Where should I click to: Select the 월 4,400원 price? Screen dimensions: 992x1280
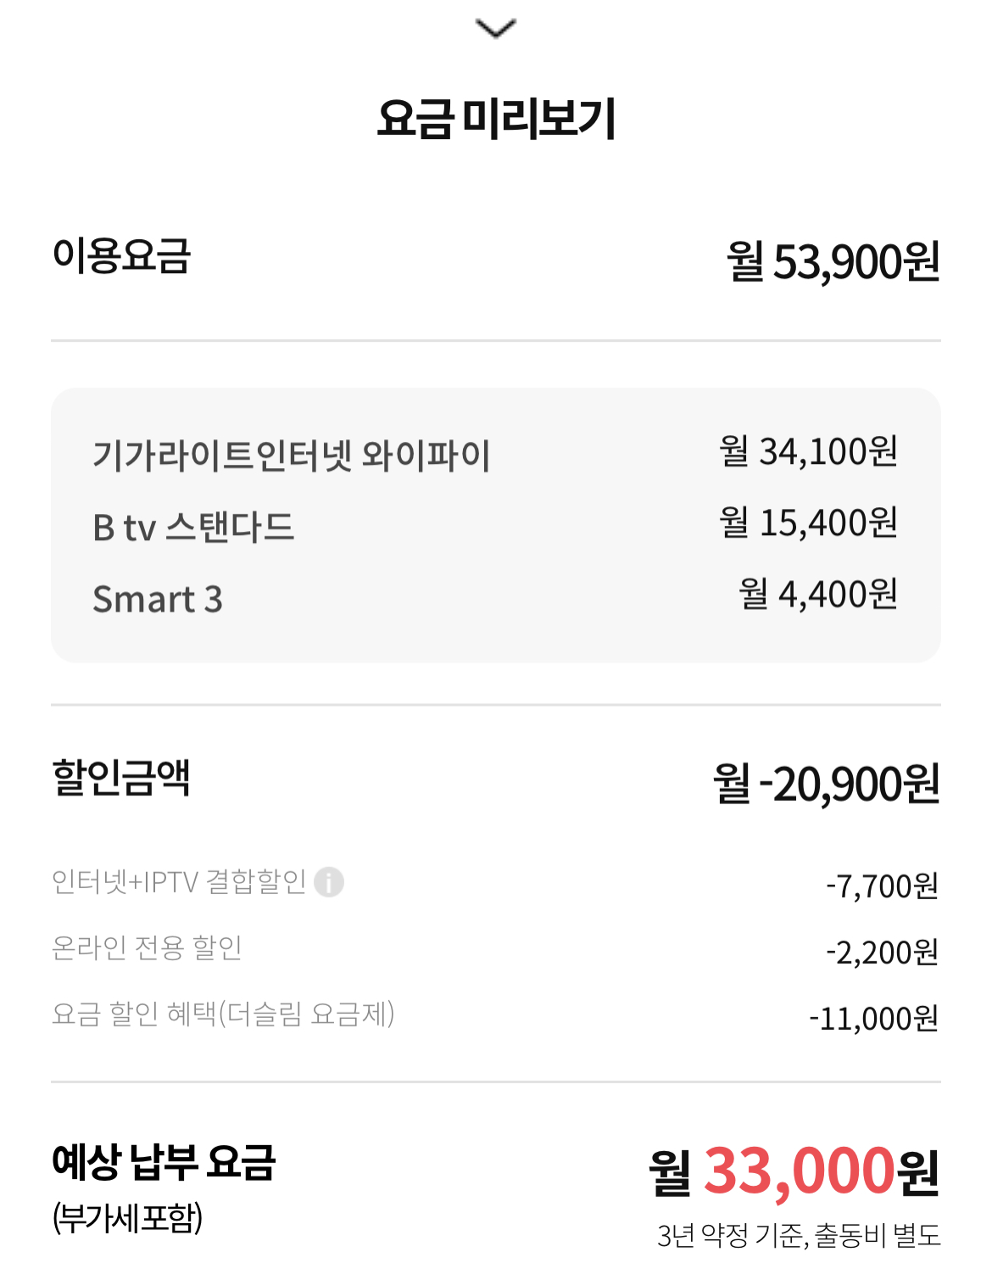click(x=818, y=594)
